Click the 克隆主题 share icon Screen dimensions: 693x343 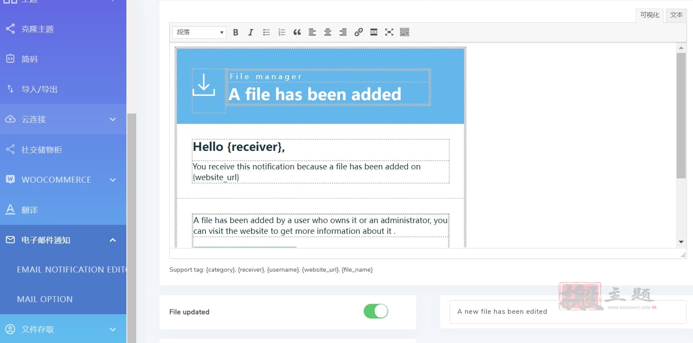click(x=10, y=29)
